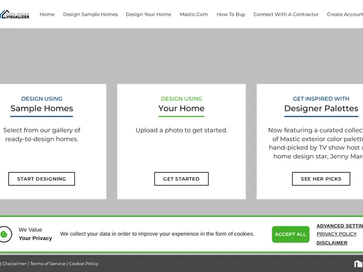
Task: Click 'GET INSPIRED WITH' label
Action: pyautogui.click(x=321, y=99)
